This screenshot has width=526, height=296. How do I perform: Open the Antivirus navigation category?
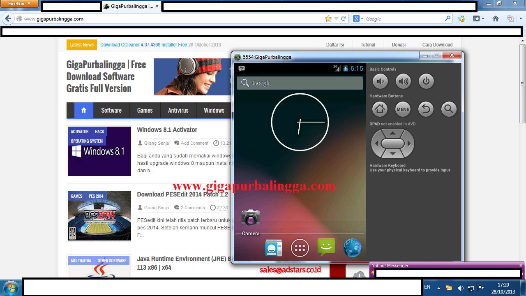pyautogui.click(x=178, y=110)
